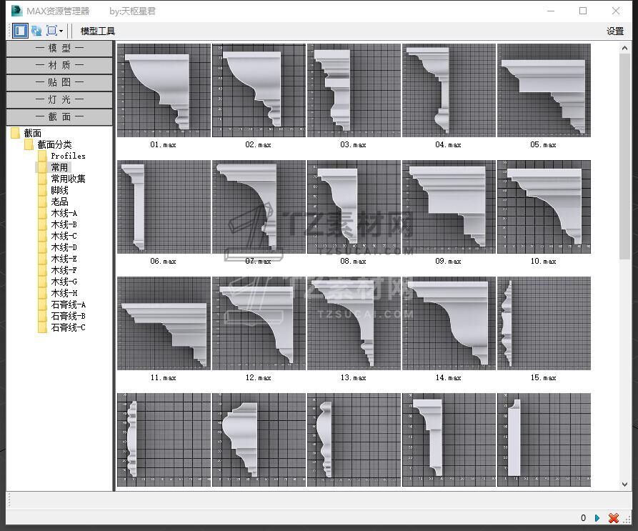
Task: Open 设置 in the toolbar
Action: [x=615, y=31]
